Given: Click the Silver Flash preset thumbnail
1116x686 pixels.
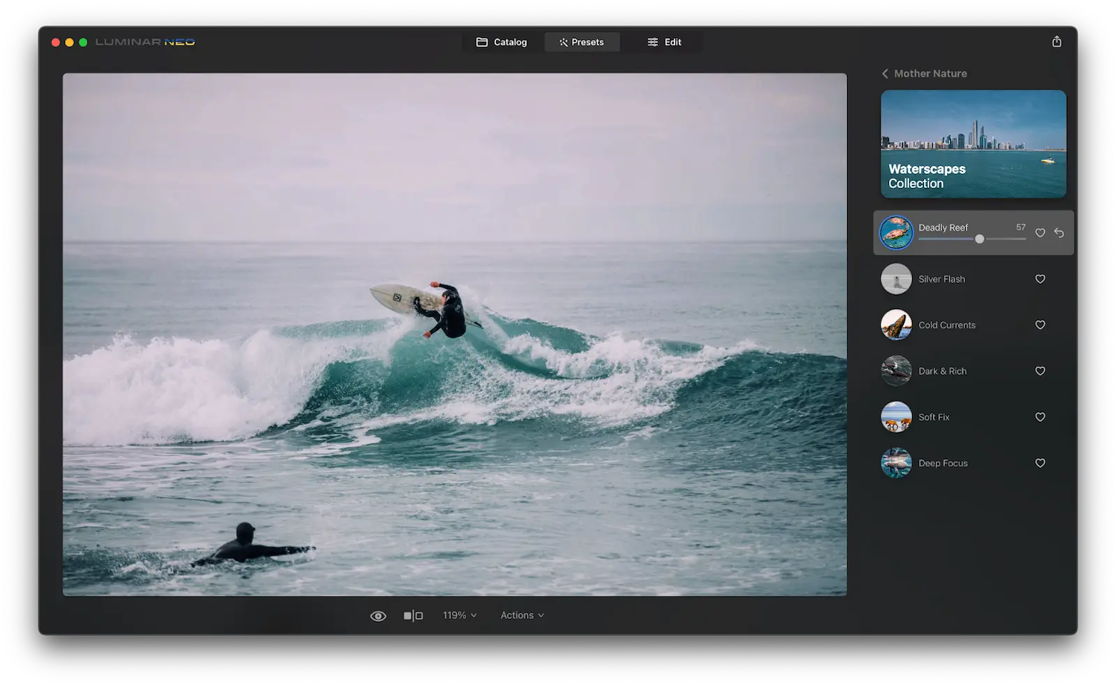Looking at the screenshot, I should click(896, 279).
